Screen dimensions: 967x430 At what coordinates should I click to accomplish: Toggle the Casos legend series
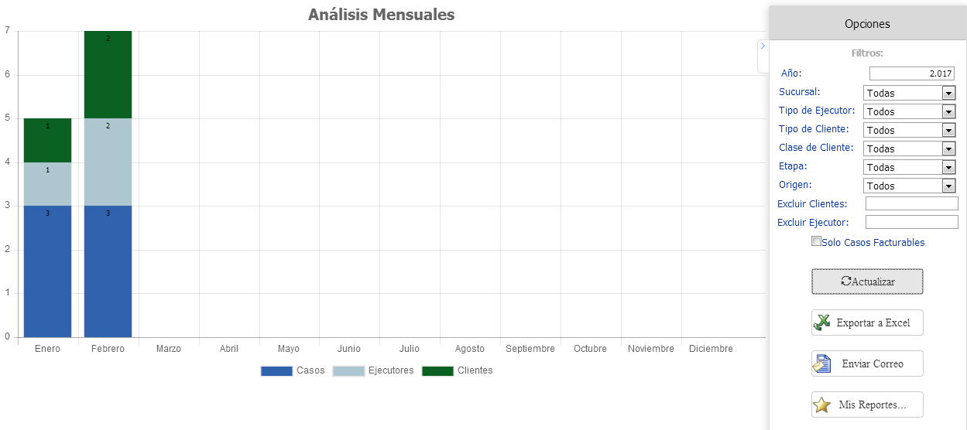click(x=276, y=371)
